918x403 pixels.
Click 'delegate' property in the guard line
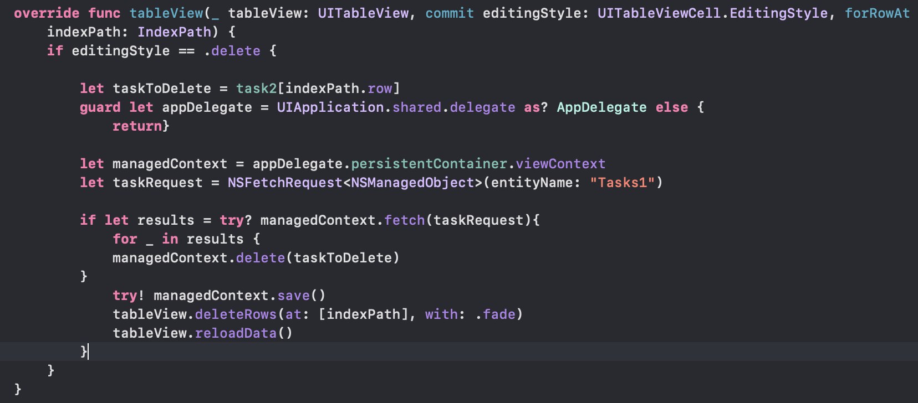(x=482, y=107)
